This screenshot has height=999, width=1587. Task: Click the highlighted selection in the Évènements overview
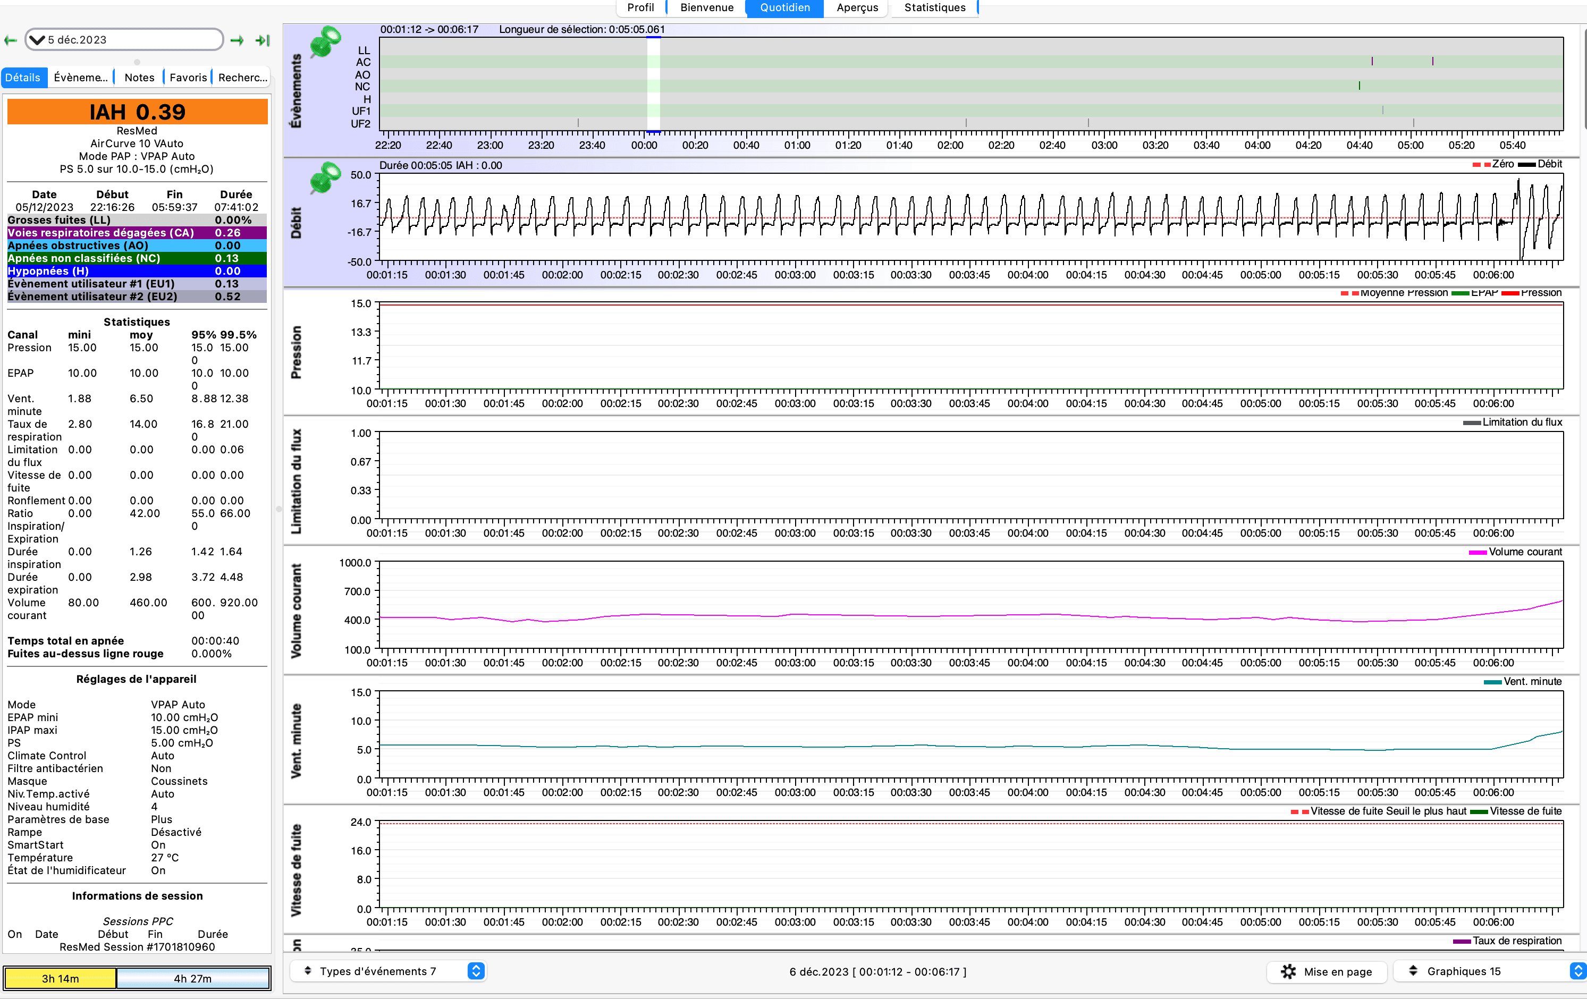tap(653, 83)
